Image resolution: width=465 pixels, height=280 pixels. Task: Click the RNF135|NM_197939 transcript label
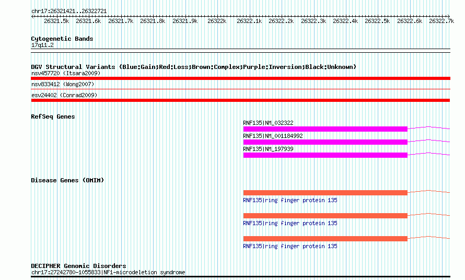268,149
